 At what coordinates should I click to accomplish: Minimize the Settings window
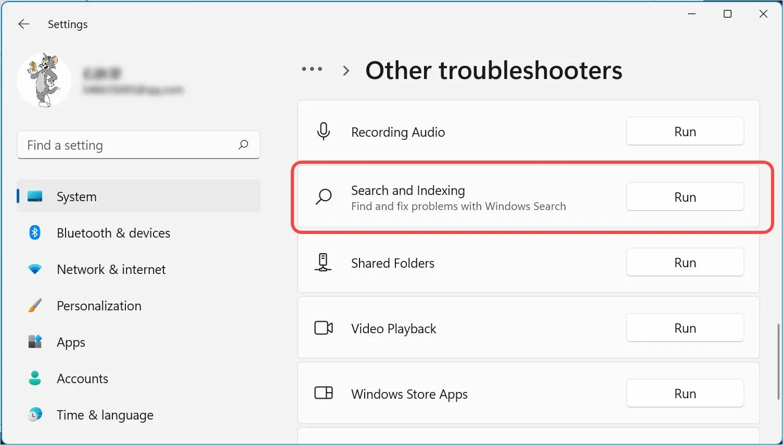[x=691, y=14]
